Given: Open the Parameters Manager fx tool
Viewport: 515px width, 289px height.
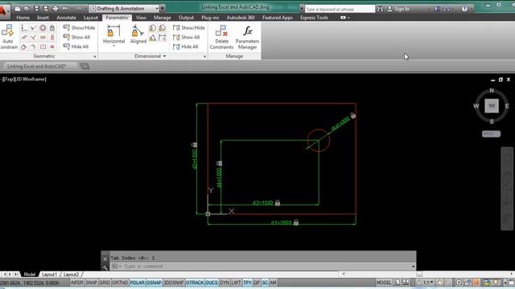Looking at the screenshot, I should pos(247,38).
